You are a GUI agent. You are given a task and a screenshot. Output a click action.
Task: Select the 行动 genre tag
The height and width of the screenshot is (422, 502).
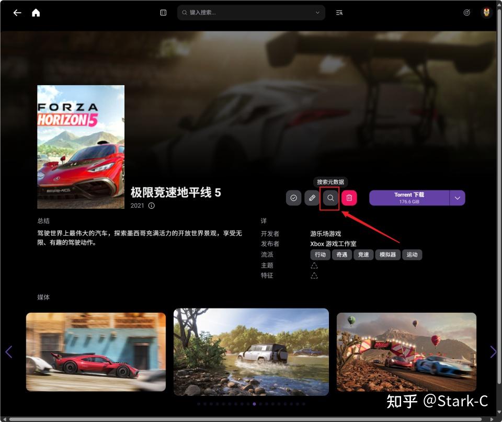320,255
